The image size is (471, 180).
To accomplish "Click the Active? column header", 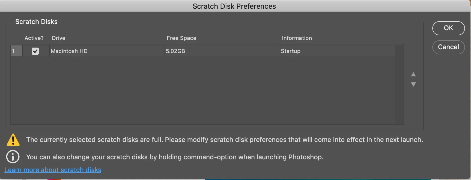I will coord(34,38).
